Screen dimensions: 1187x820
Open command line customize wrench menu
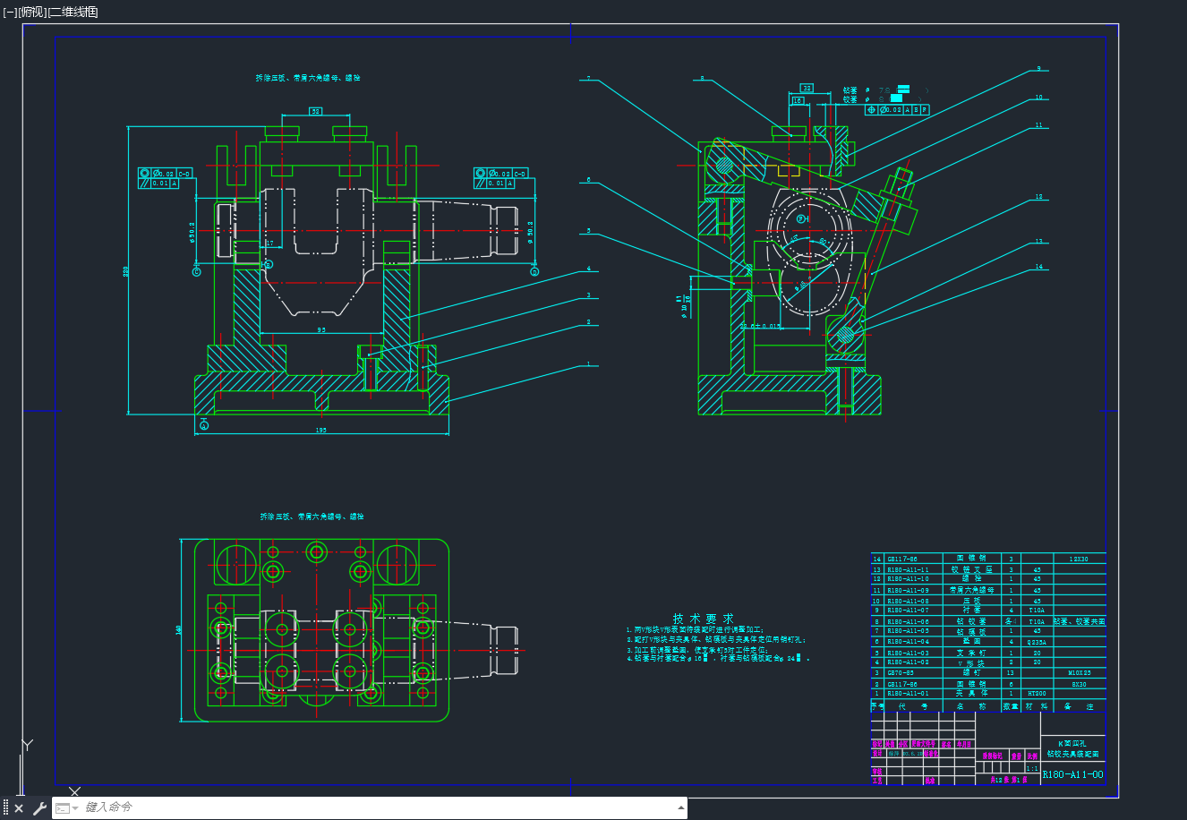(39, 808)
